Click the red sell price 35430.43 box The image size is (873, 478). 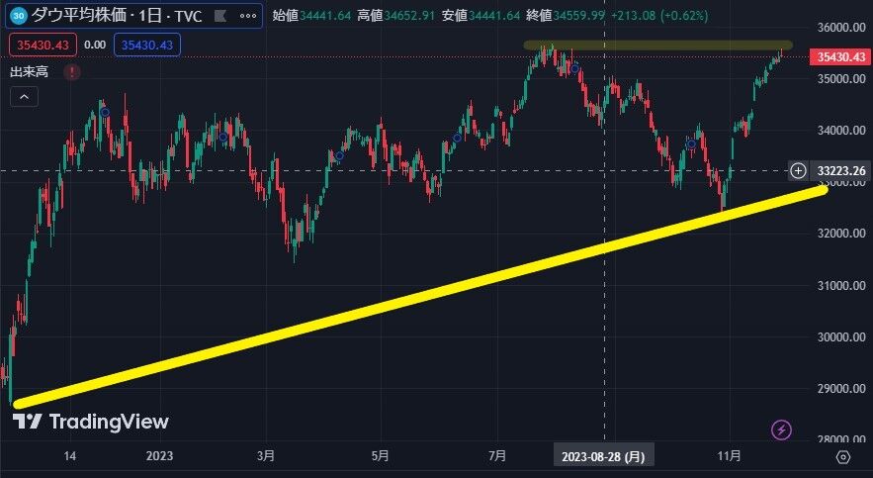click(x=43, y=46)
